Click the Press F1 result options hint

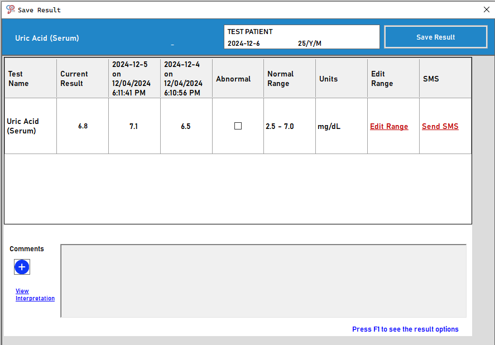click(405, 329)
